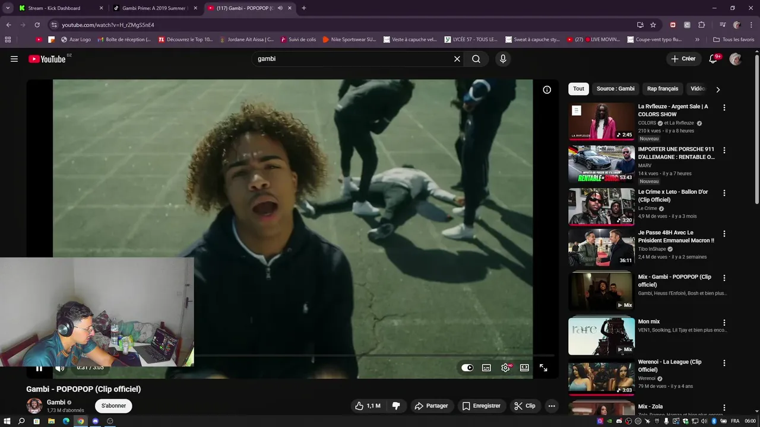The width and height of the screenshot is (760, 427).
Task: Open Gambi channel avatar
Action: tap(34, 406)
